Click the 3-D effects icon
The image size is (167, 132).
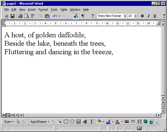point(152,121)
